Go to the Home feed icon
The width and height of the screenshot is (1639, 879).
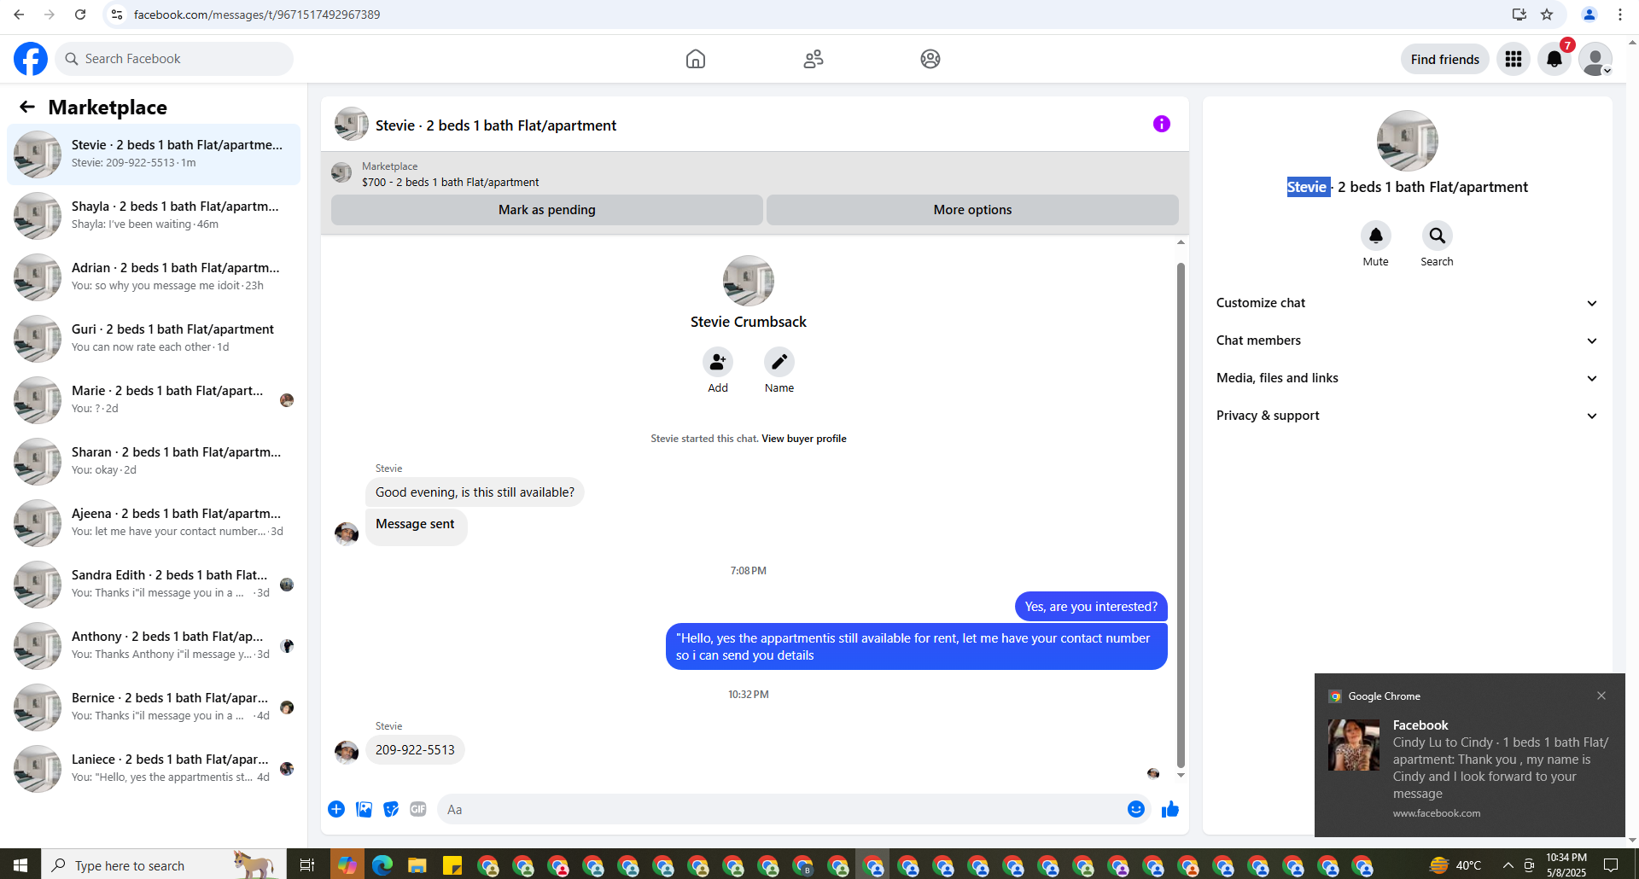[x=696, y=59]
